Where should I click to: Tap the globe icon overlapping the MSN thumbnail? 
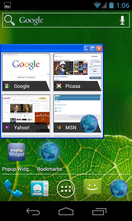pyautogui.click(x=89, y=123)
